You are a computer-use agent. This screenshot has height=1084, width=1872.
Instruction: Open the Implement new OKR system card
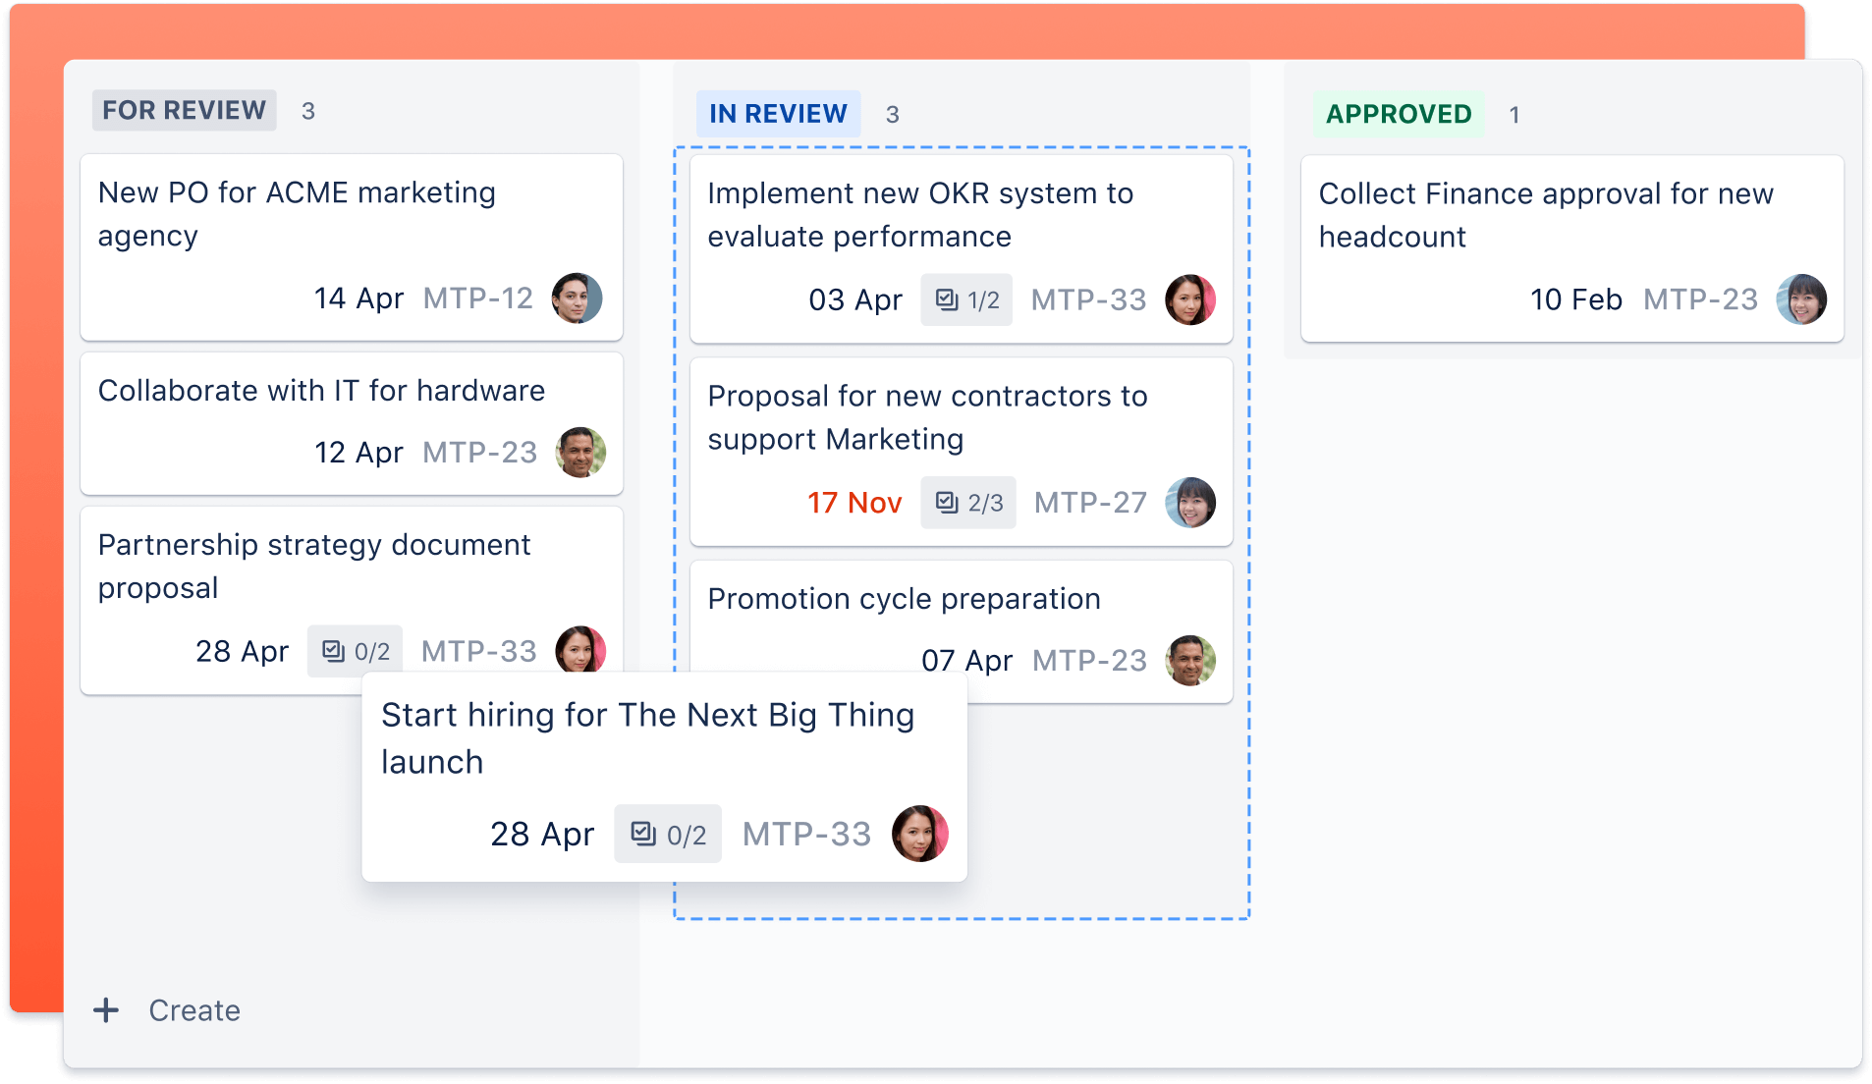pos(921,215)
